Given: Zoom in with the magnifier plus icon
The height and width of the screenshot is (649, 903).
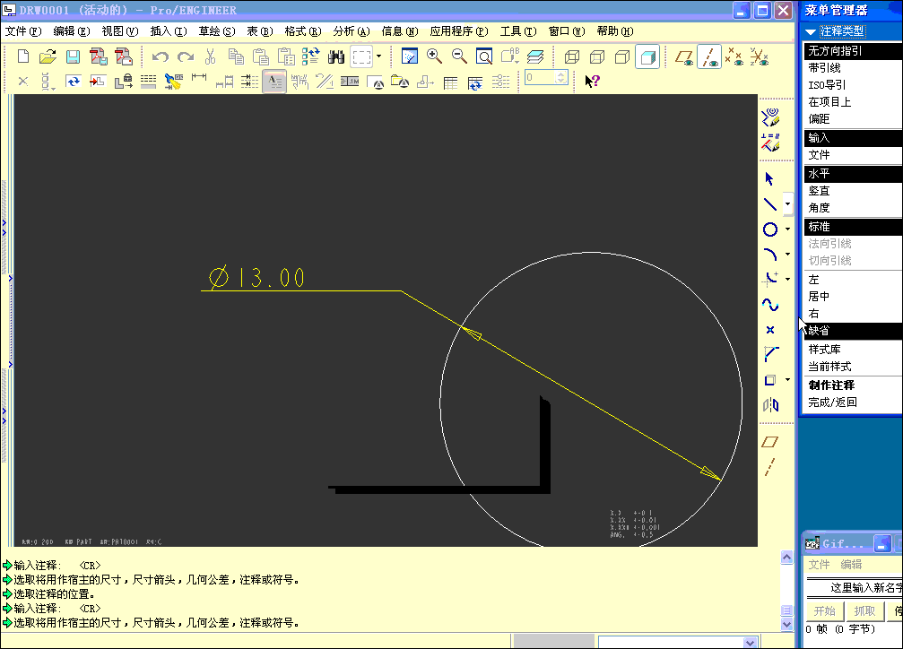Looking at the screenshot, I should pyautogui.click(x=434, y=56).
